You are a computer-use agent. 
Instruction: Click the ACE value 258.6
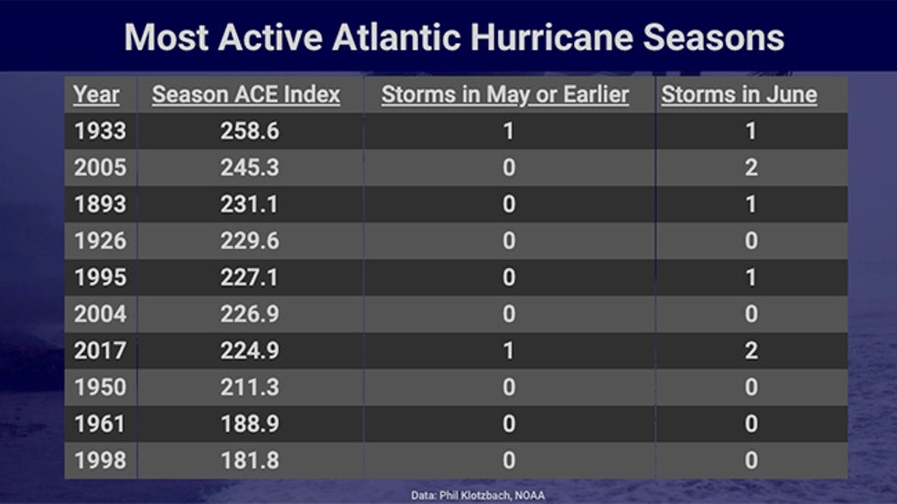point(249,131)
